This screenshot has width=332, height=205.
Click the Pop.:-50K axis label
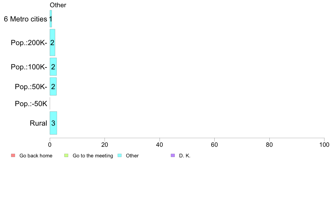[x=31, y=104]
